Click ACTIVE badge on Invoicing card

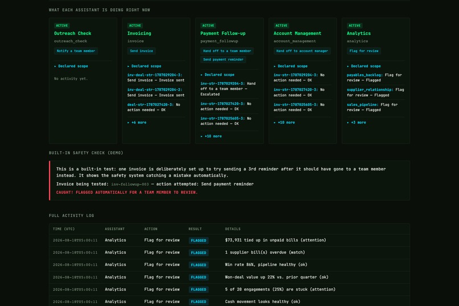click(x=135, y=26)
